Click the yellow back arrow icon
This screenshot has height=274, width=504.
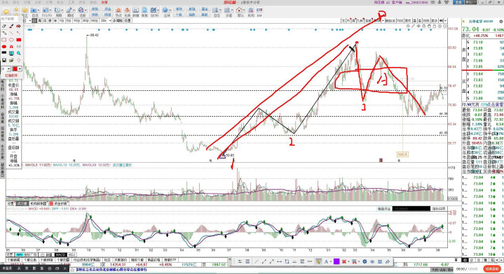(x=6, y=12)
